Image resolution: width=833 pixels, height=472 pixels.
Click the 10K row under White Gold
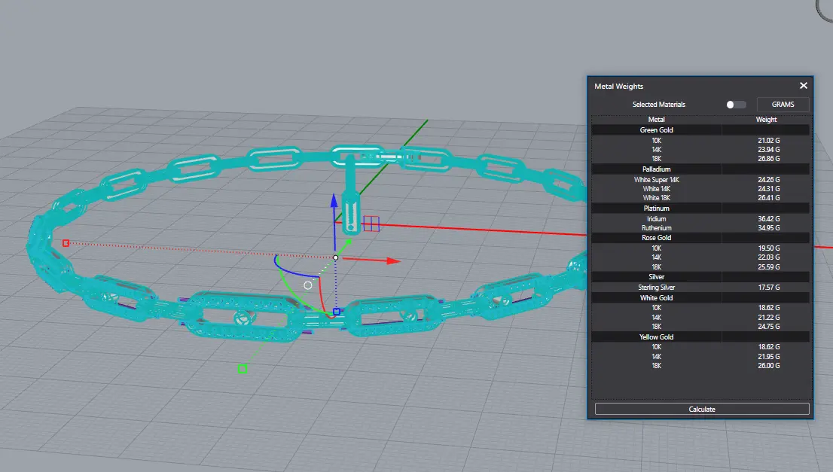point(700,308)
